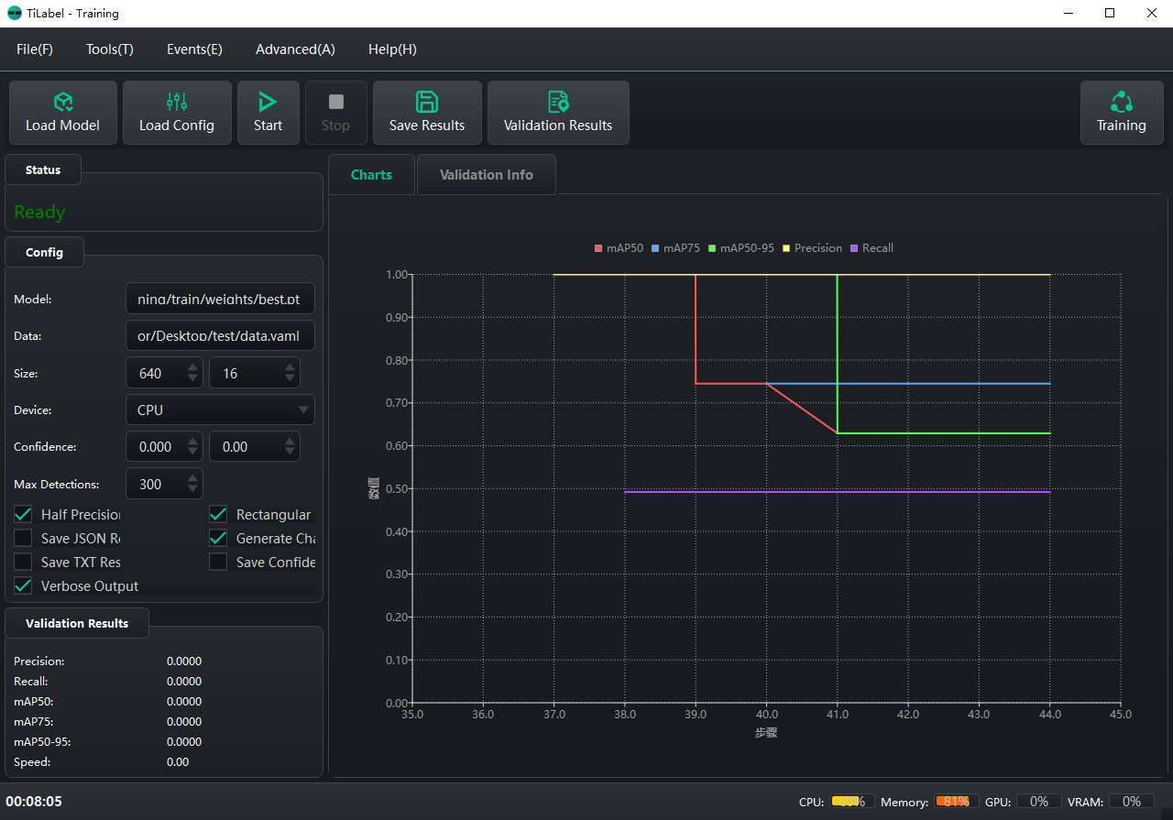This screenshot has height=820, width=1173.
Task: Enable Save JSON Results
Action: [x=22, y=538]
